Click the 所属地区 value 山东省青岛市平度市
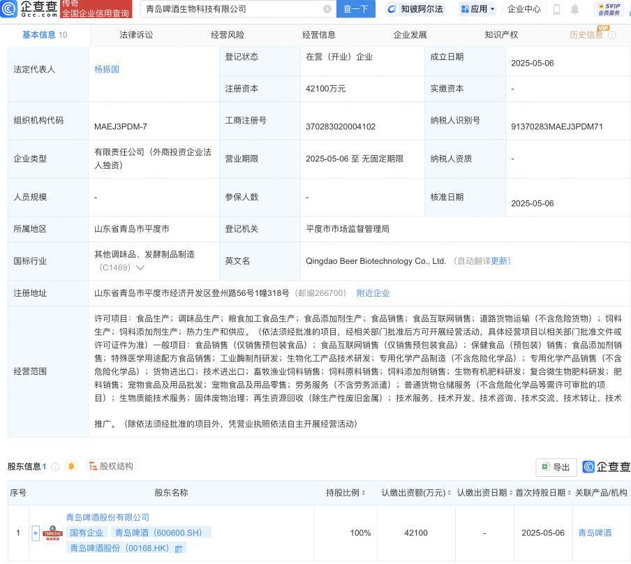The height and width of the screenshot is (564, 631). 132,229
